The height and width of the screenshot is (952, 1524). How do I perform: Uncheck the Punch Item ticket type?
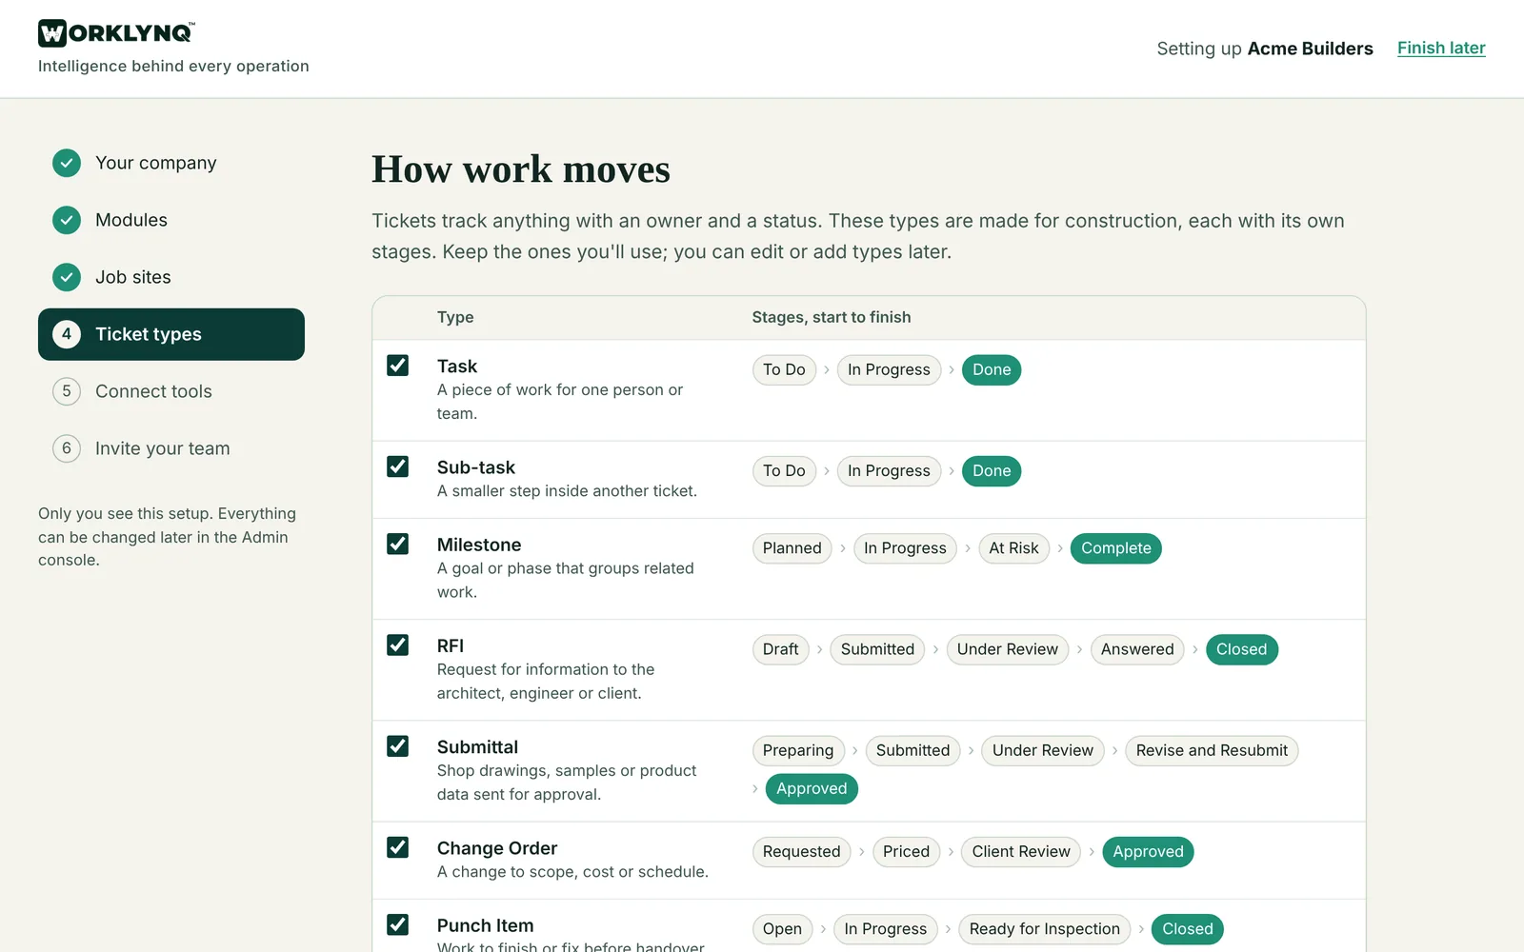[x=398, y=924]
